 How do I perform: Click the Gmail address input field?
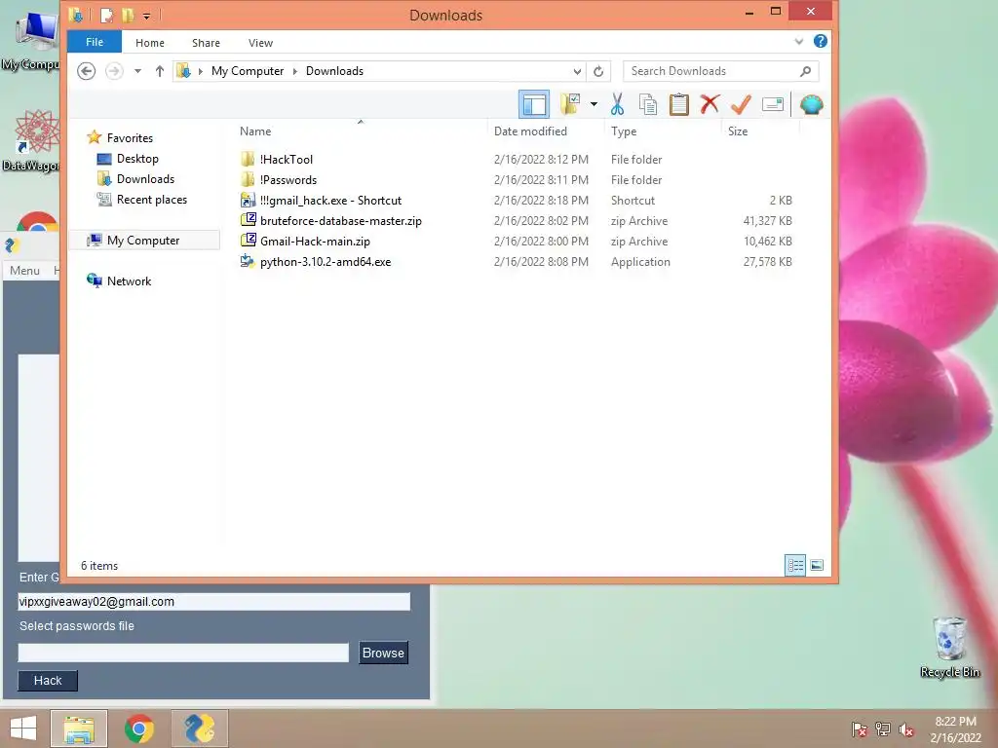click(213, 602)
